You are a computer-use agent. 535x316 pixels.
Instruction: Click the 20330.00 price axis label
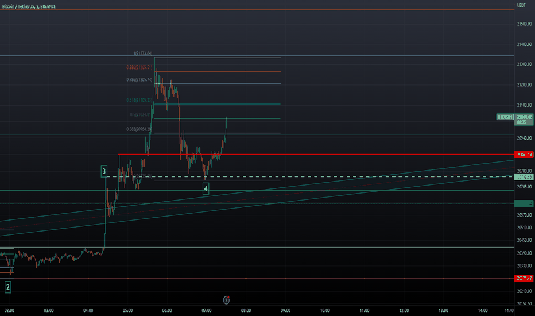click(525, 265)
